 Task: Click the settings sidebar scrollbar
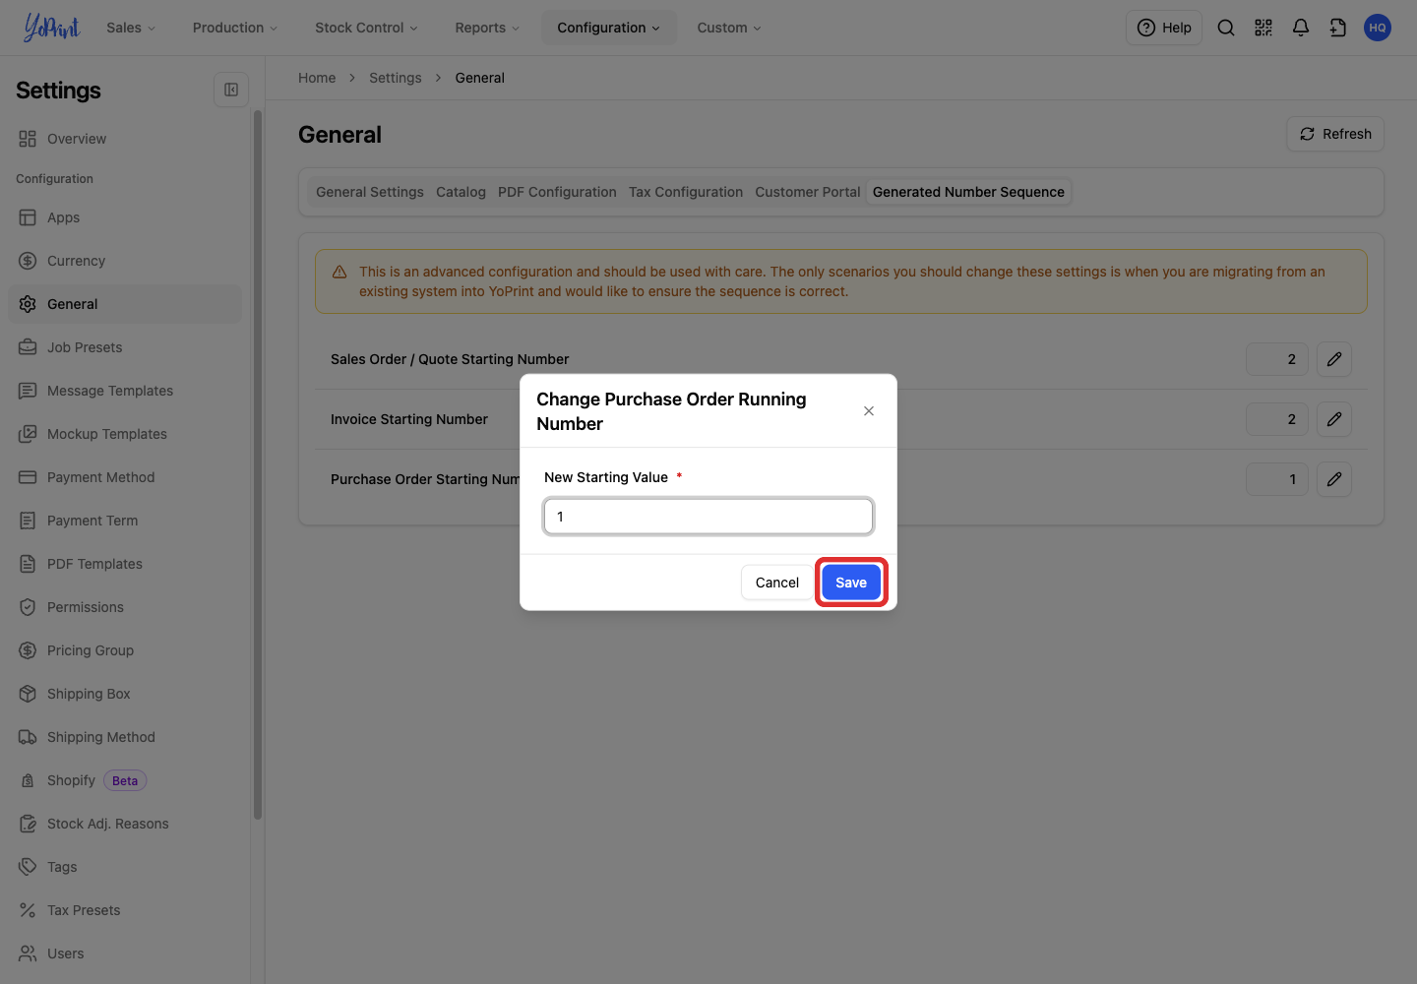[x=258, y=462]
